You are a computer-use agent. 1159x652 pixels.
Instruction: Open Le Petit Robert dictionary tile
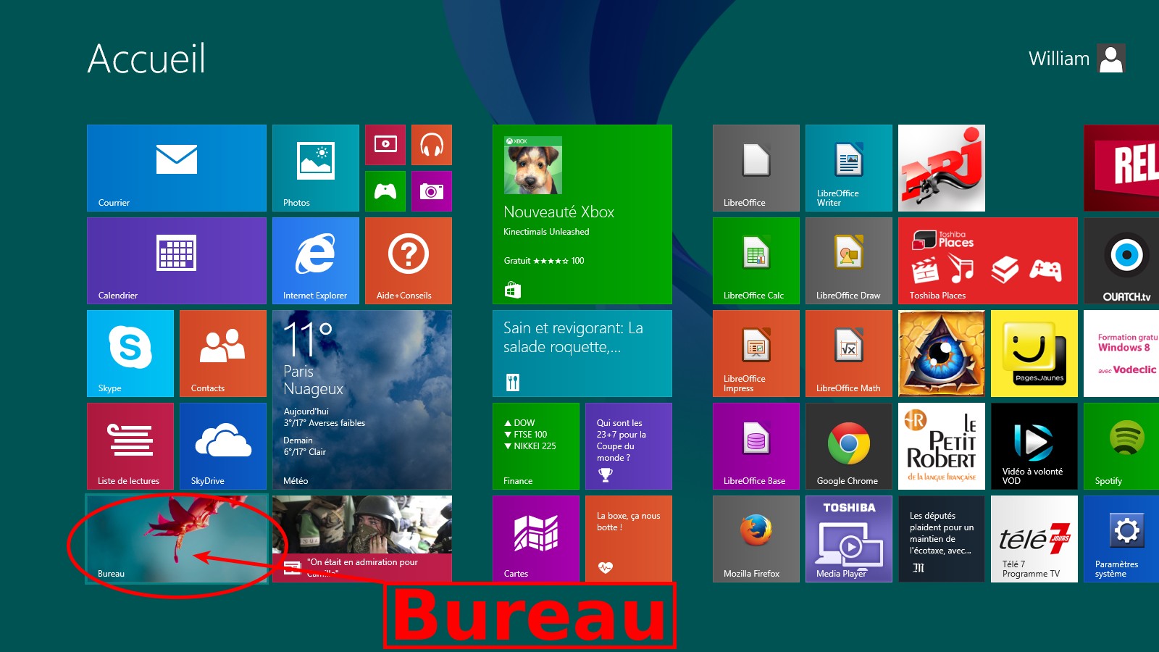[x=942, y=446]
